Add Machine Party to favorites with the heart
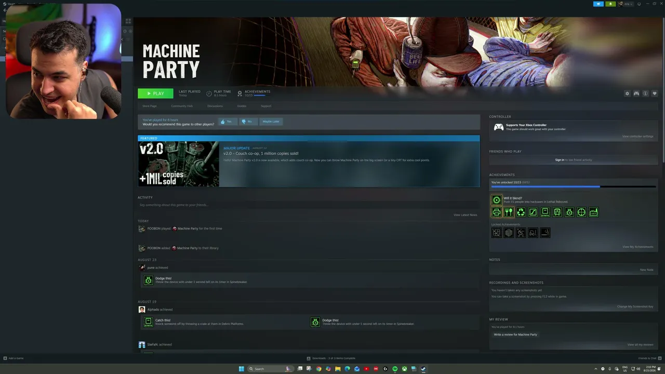The image size is (665, 374). pos(655,94)
